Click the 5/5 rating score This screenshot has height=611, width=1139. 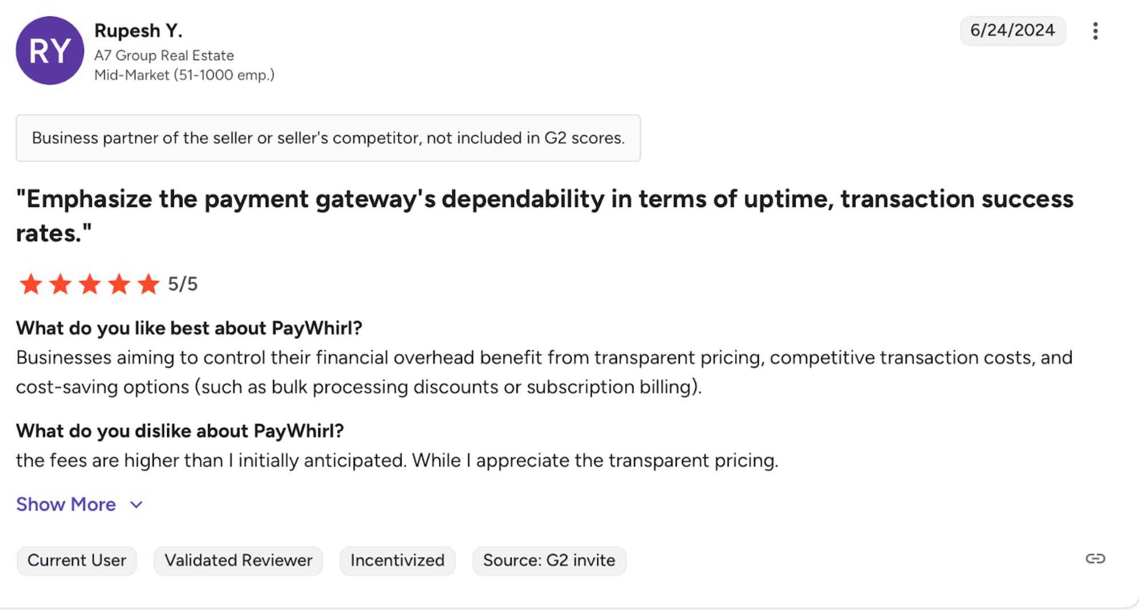tap(183, 284)
